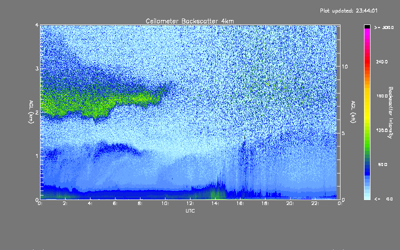Screen dimensions: 400x250
Task: Click the 20: tick on the UTC axis
Action: click(x=290, y=203)
